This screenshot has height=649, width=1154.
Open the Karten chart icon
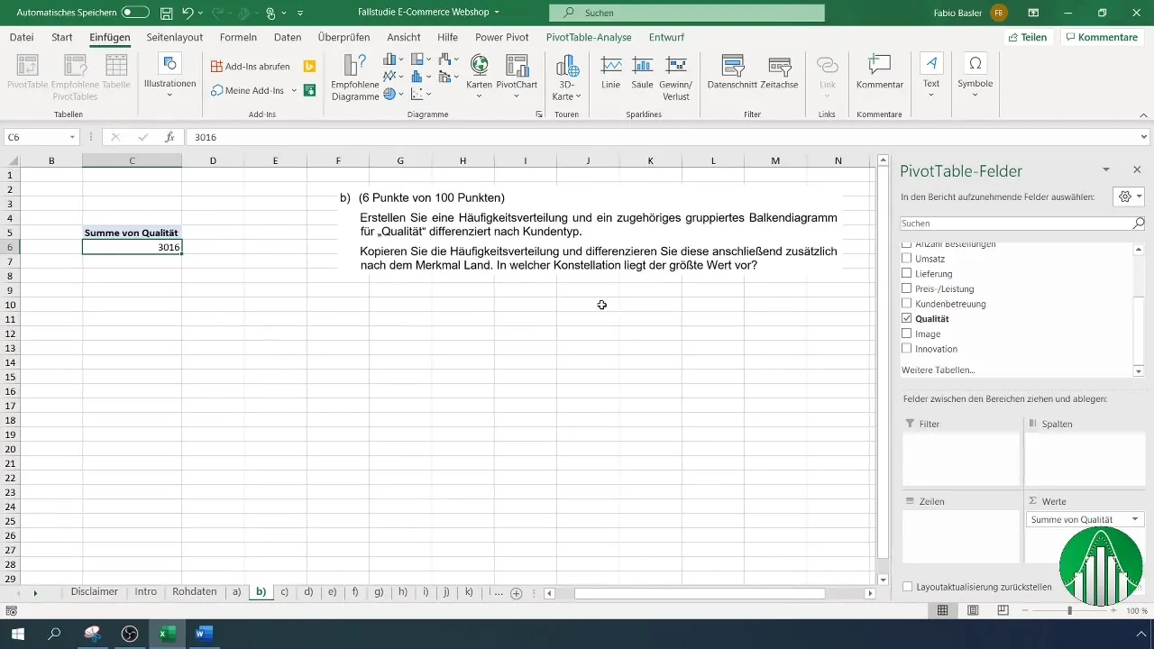479,76
